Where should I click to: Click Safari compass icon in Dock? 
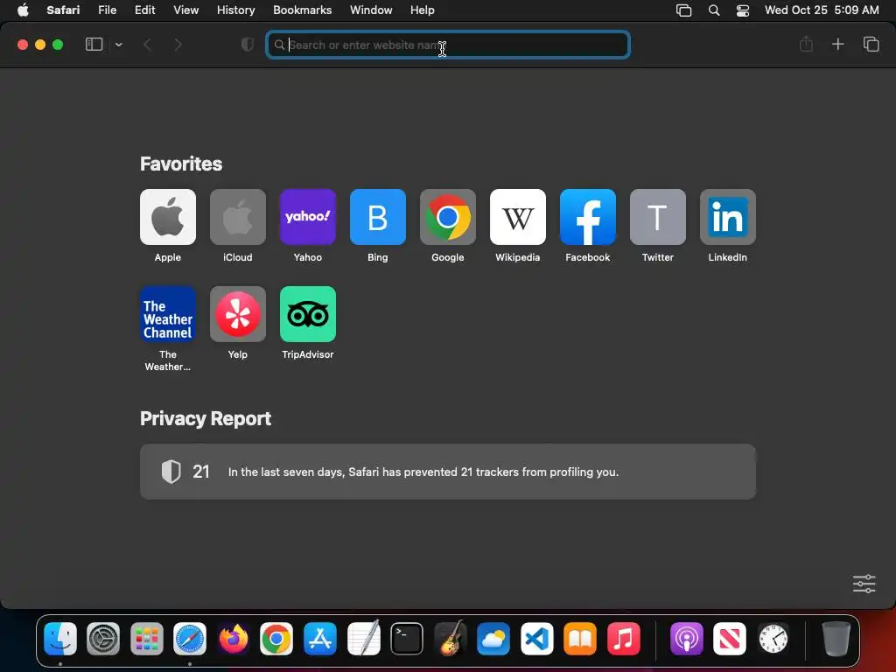tap(190, 638)
